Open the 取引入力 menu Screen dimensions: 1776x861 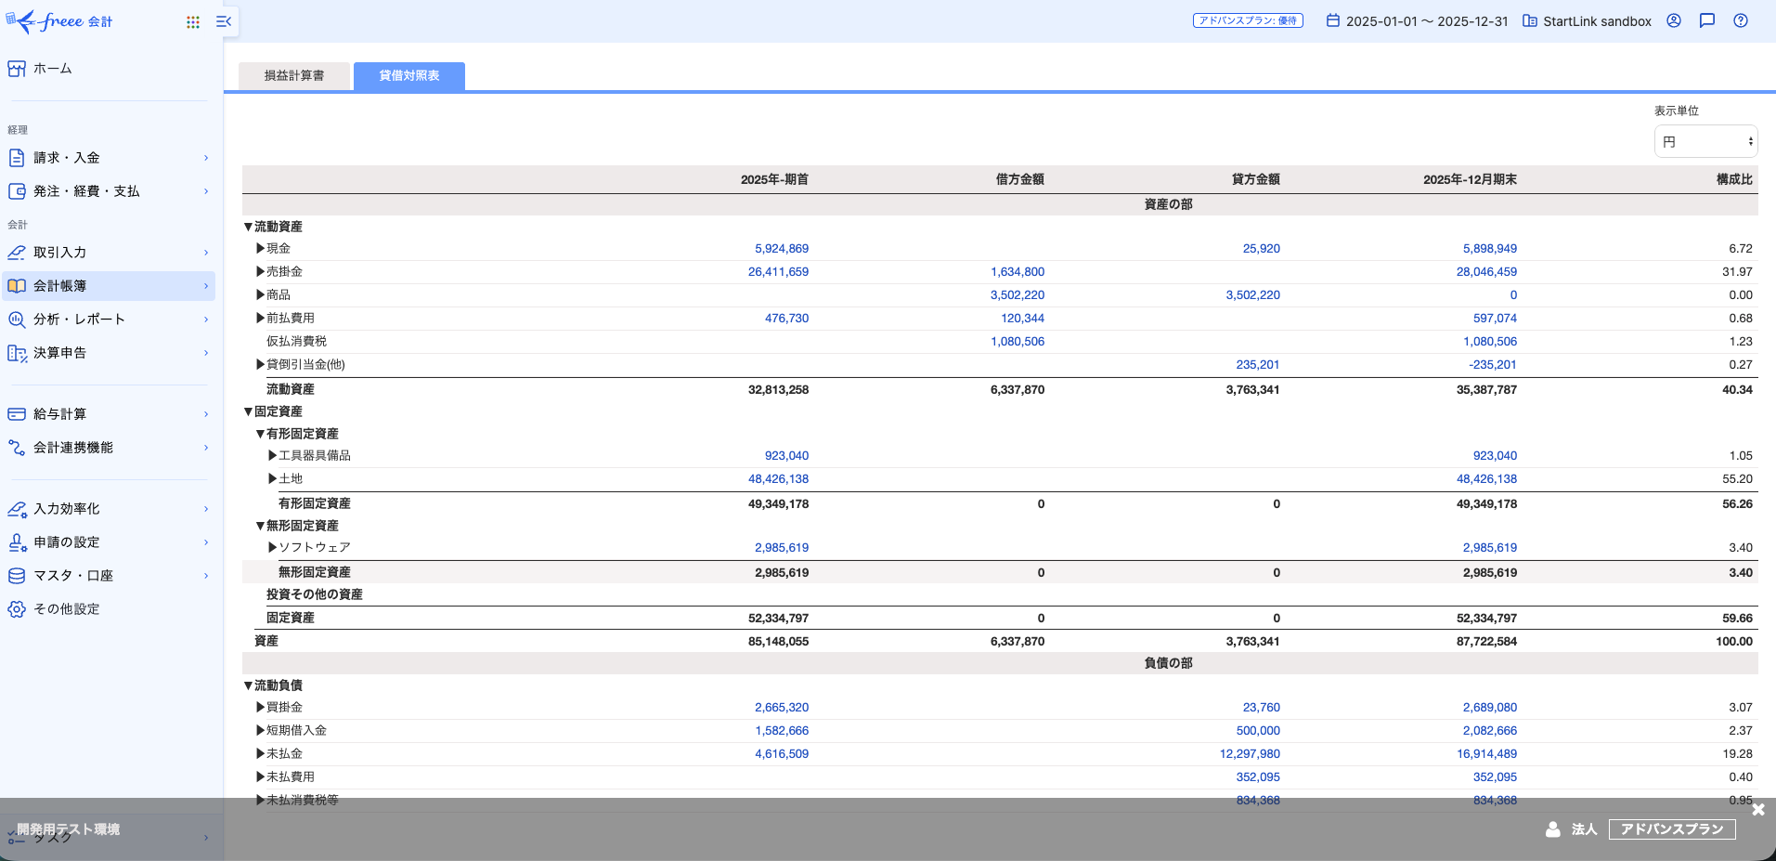coord(110,253)
